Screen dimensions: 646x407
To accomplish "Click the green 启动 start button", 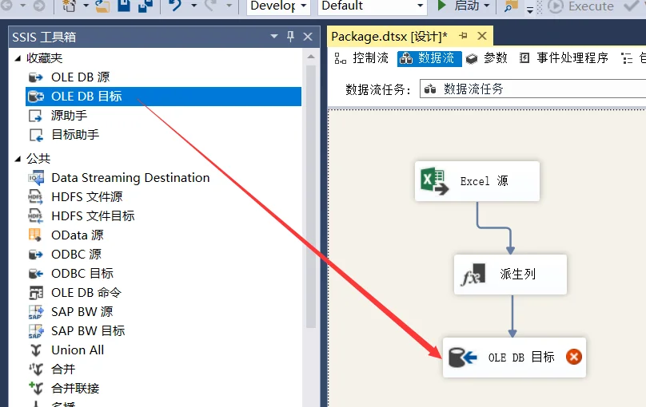I will pos(441,6).
